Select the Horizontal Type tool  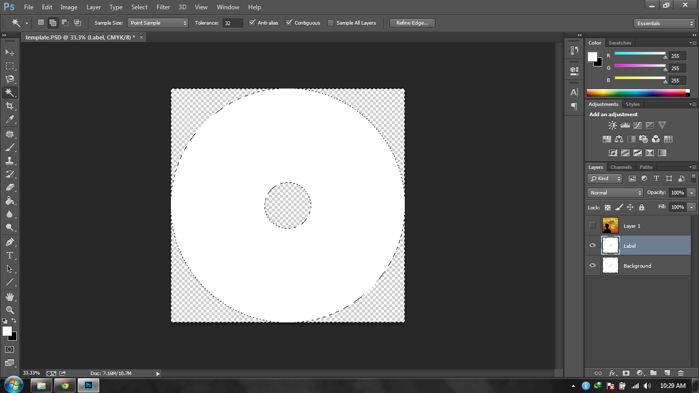tap(9, 255)
